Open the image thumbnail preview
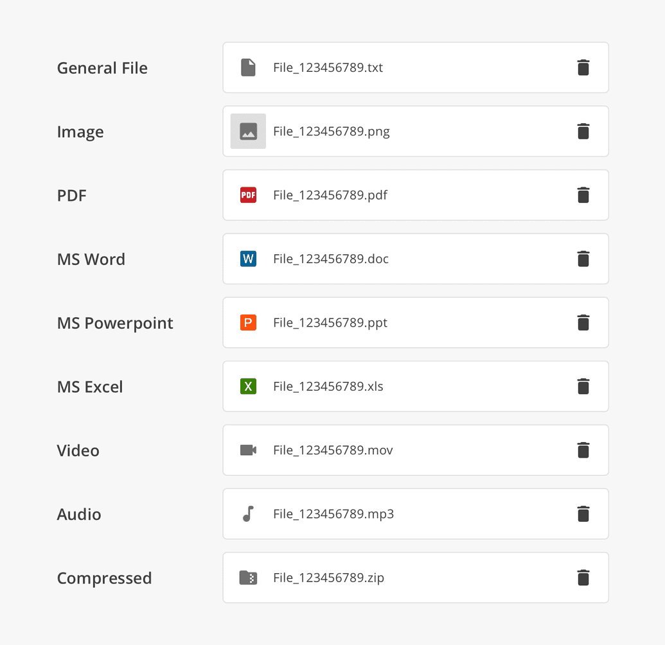Screen dimensions: 665x645 (x=248, y=132)
